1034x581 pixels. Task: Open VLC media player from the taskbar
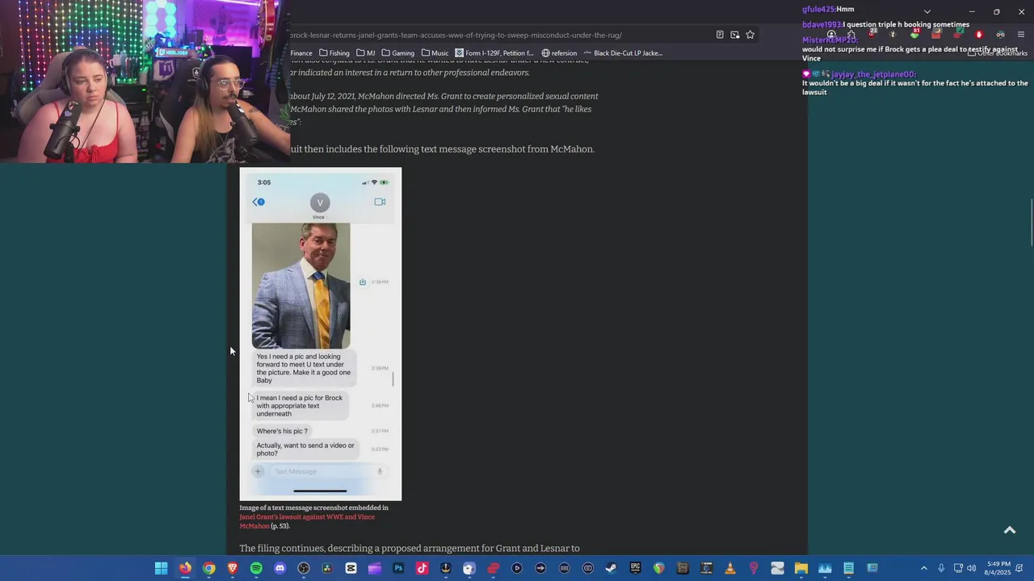730,568
